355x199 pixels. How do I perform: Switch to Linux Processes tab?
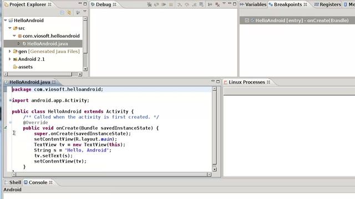click(x=246, y=82)
